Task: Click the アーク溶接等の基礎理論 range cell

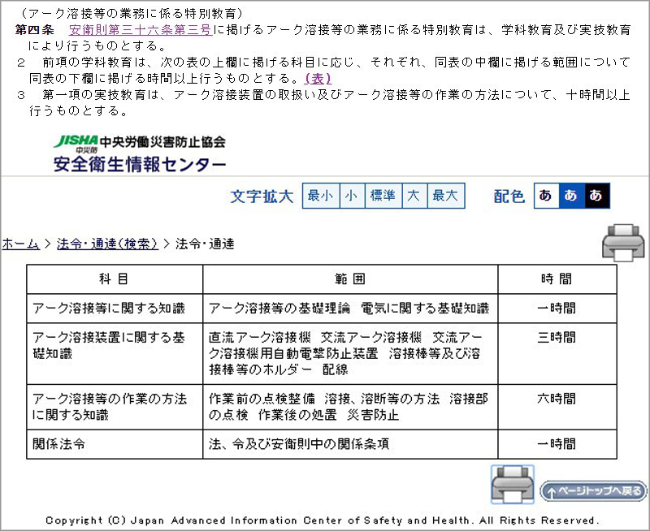Action: [350, 309]
